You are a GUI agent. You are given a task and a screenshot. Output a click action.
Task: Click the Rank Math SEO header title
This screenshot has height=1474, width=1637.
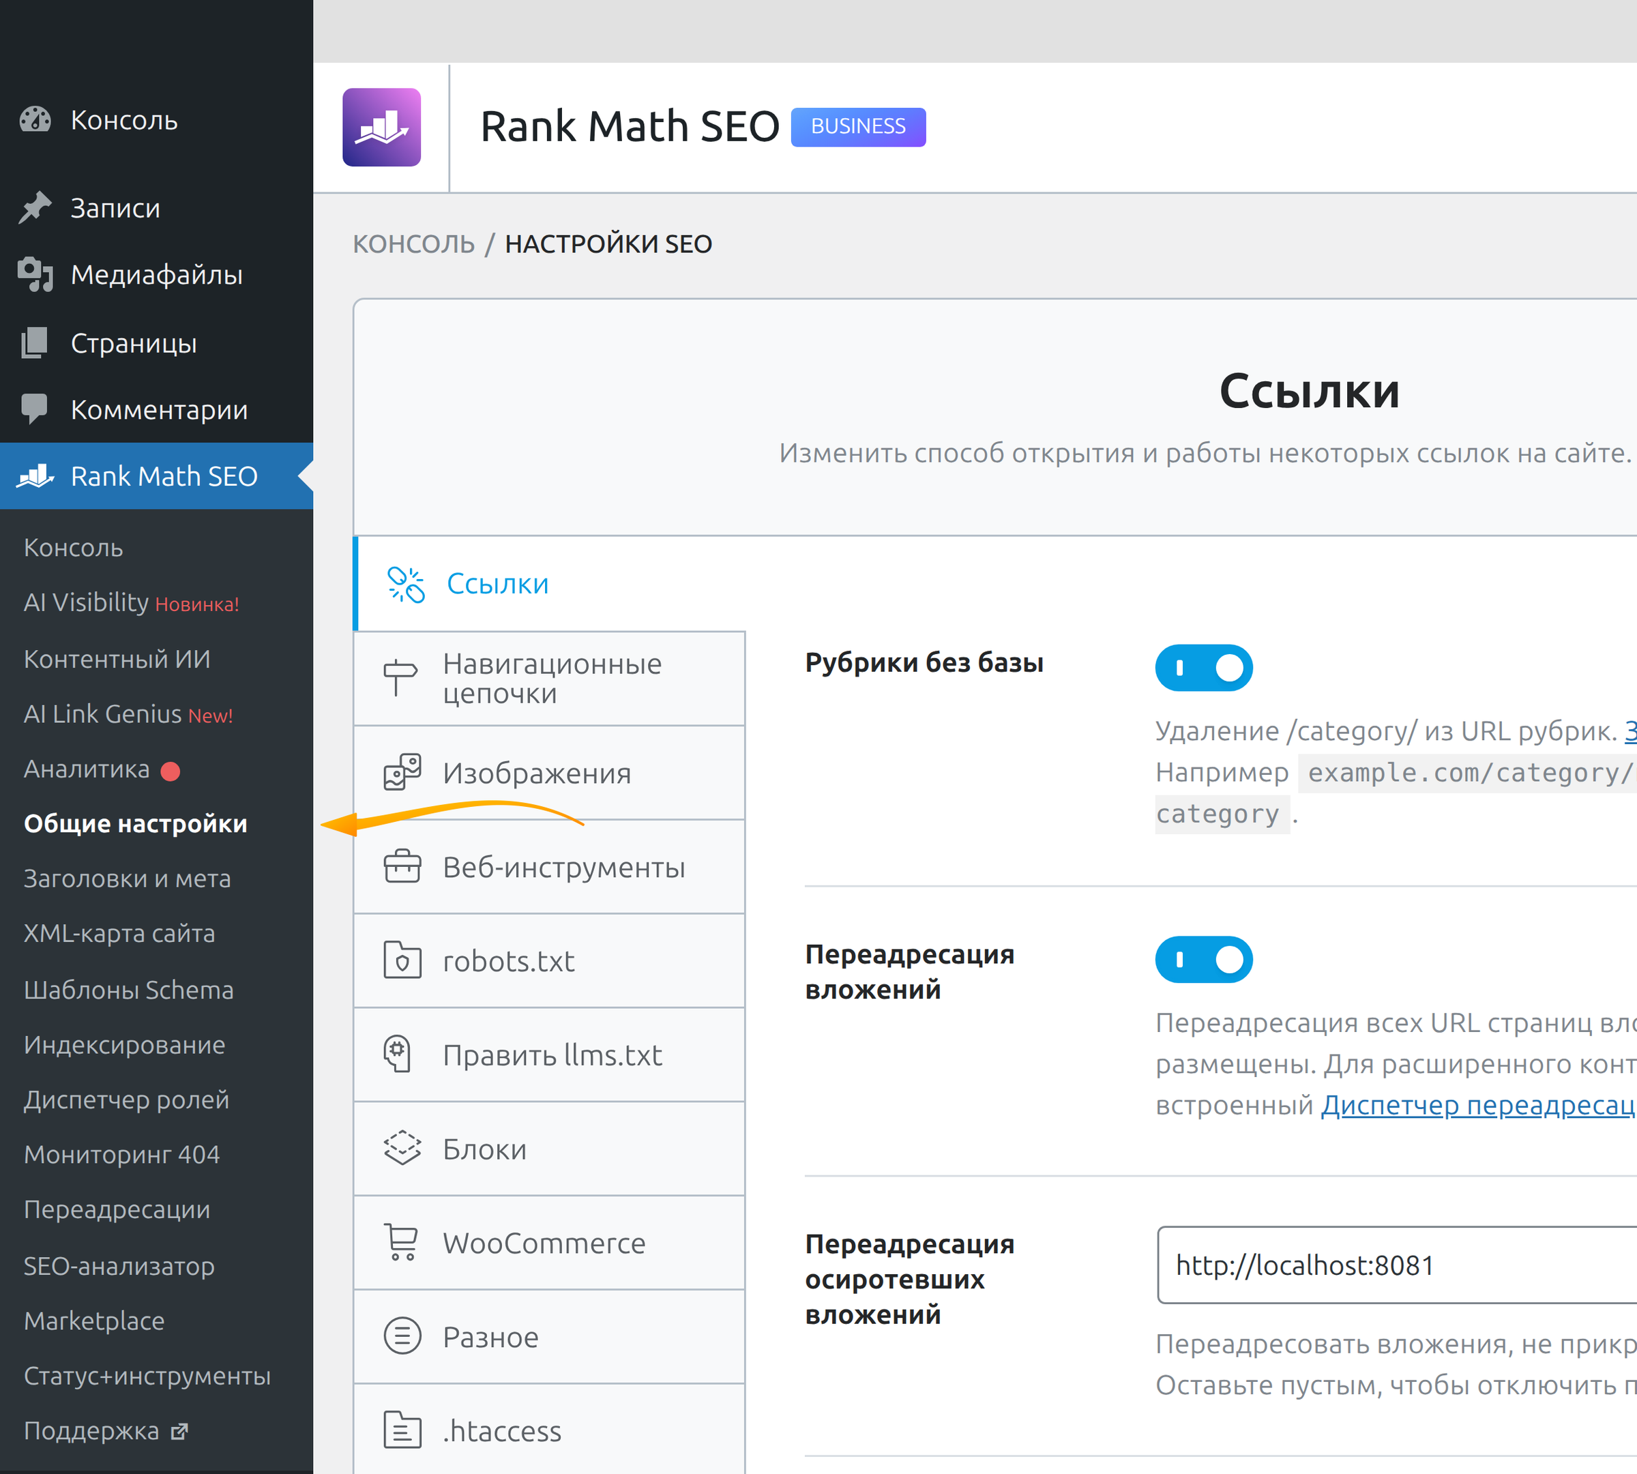[x=630, y=126]
